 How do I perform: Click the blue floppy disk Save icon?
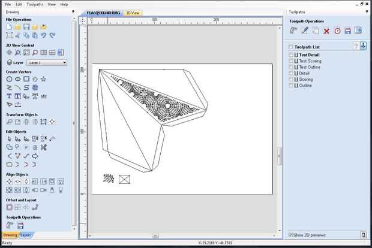tap(26, 27)
